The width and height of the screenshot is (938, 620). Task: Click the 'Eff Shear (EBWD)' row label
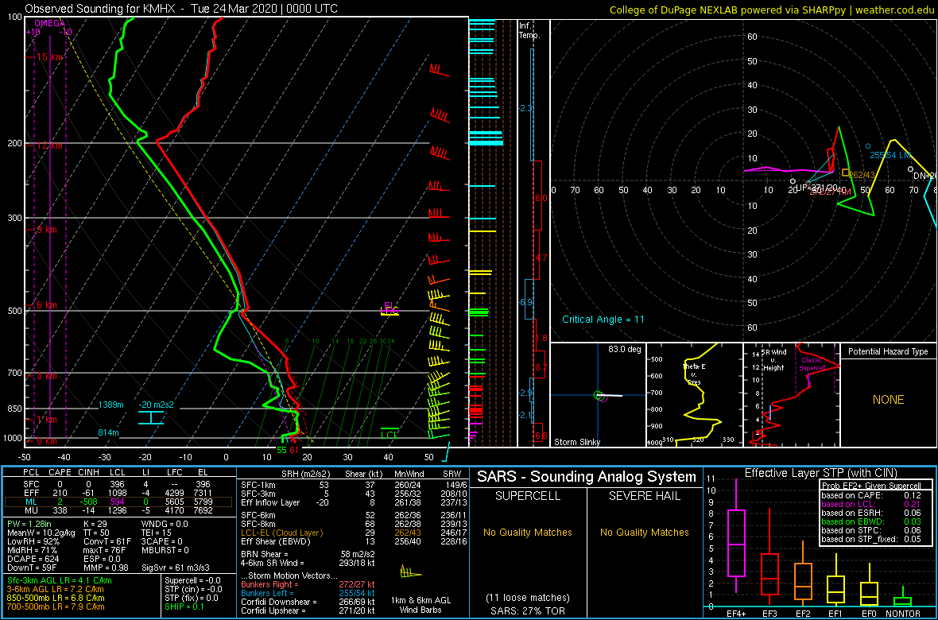(x=277, y=542)
